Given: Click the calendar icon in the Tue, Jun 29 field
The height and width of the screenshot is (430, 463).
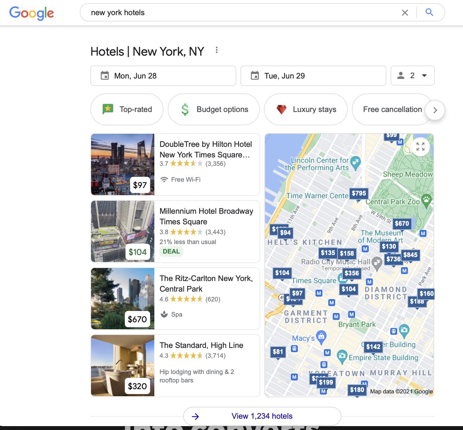Looking at the screenshot, I should pos(255,76).
